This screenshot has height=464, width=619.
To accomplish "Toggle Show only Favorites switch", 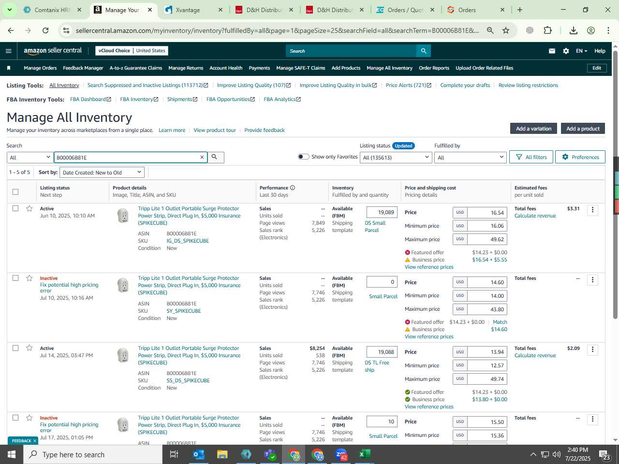I will [x=304, y=157].
